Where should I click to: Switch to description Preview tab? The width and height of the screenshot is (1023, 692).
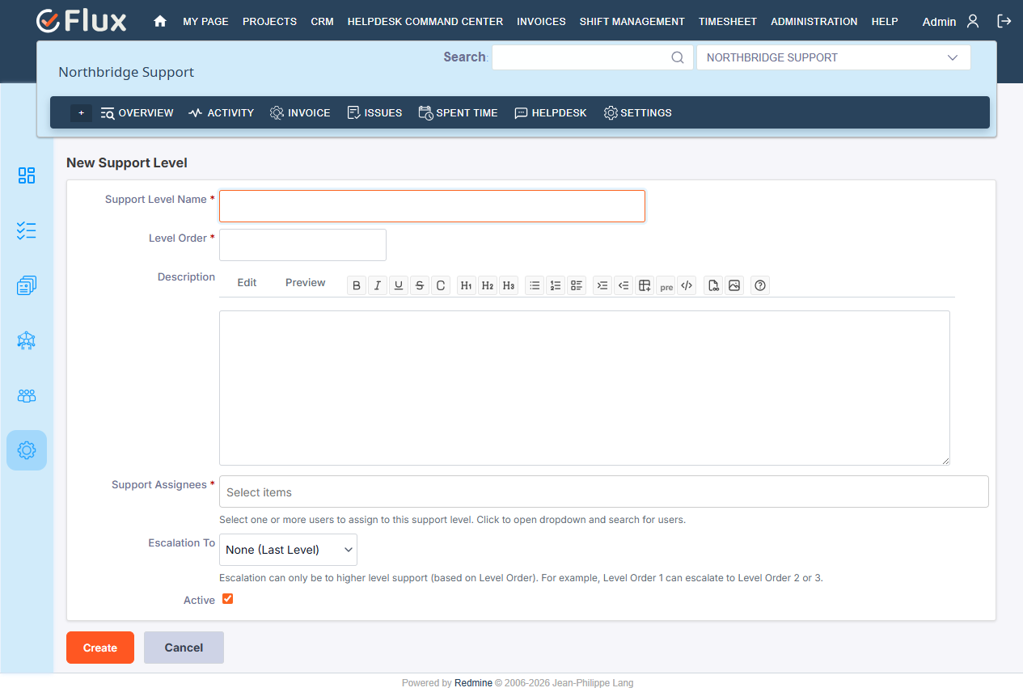[305, 282]
